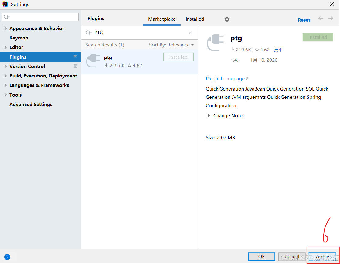The width and height of the screenshot is (340, 264).
Task: Open the Sort By: Relevance dropdown
Action: pos(171,45)
